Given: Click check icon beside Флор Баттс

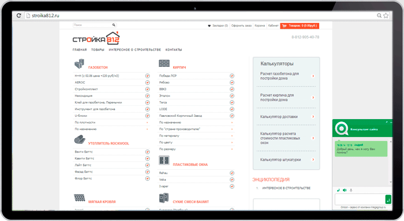Looking at the screenshot, I should pyautogui.click(x=147, y=178).
